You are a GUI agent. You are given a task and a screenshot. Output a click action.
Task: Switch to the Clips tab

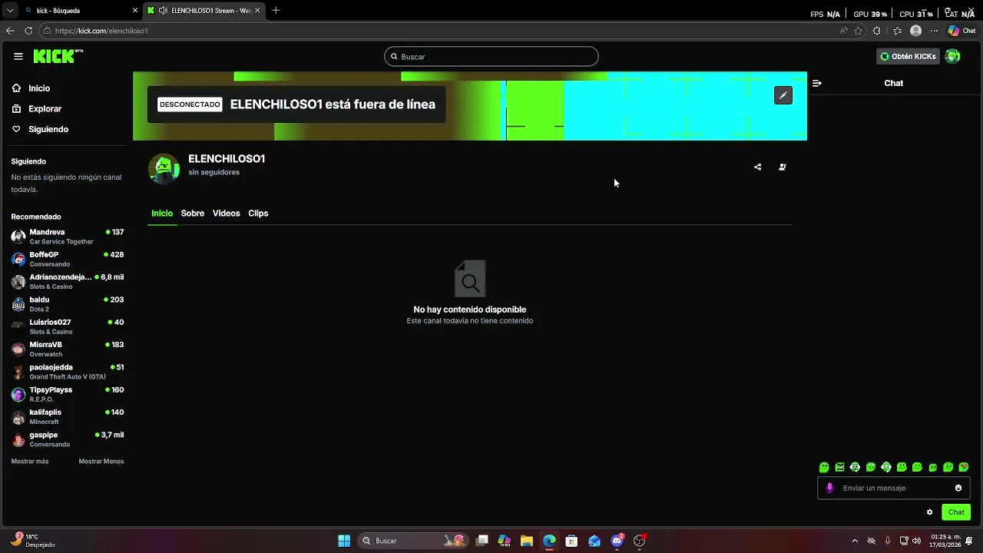258,214
